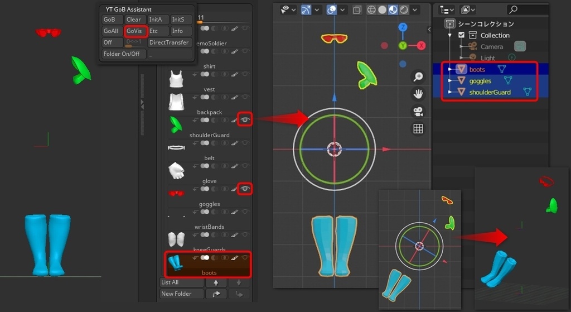
Task: Click the InitA button
Action: (158, 20)
